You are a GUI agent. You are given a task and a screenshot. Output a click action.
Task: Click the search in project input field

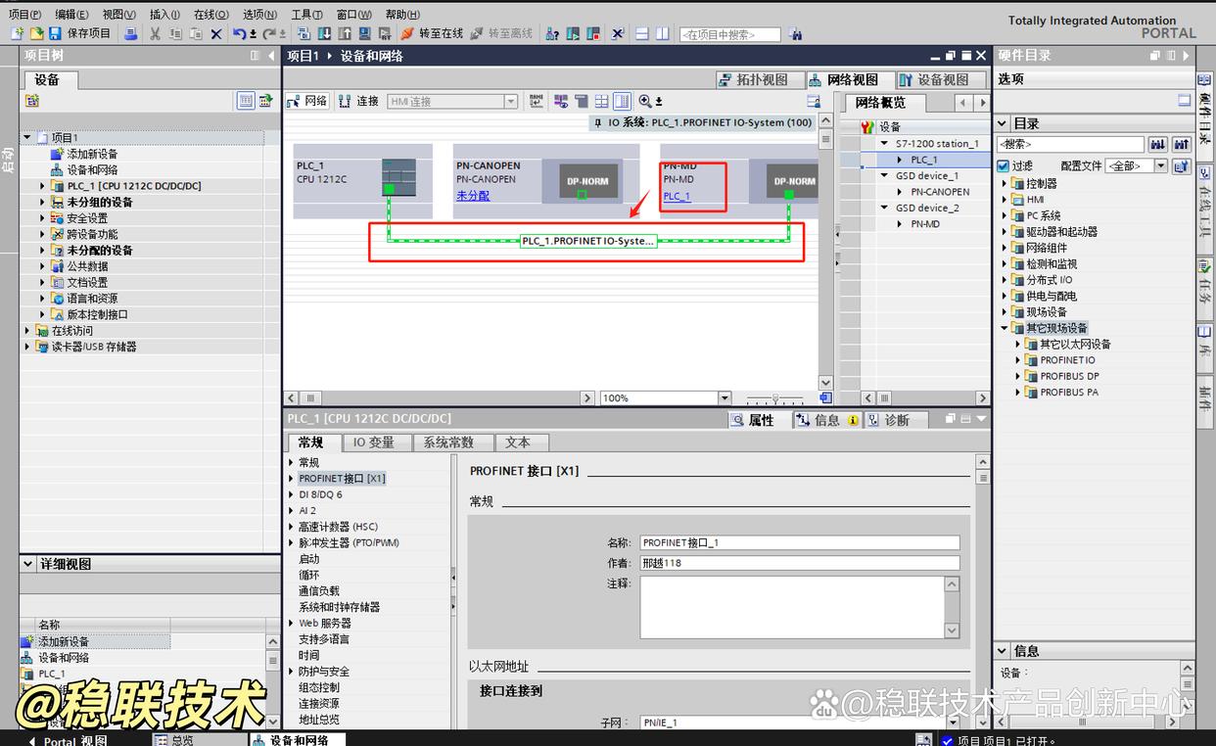coord(729,34)
